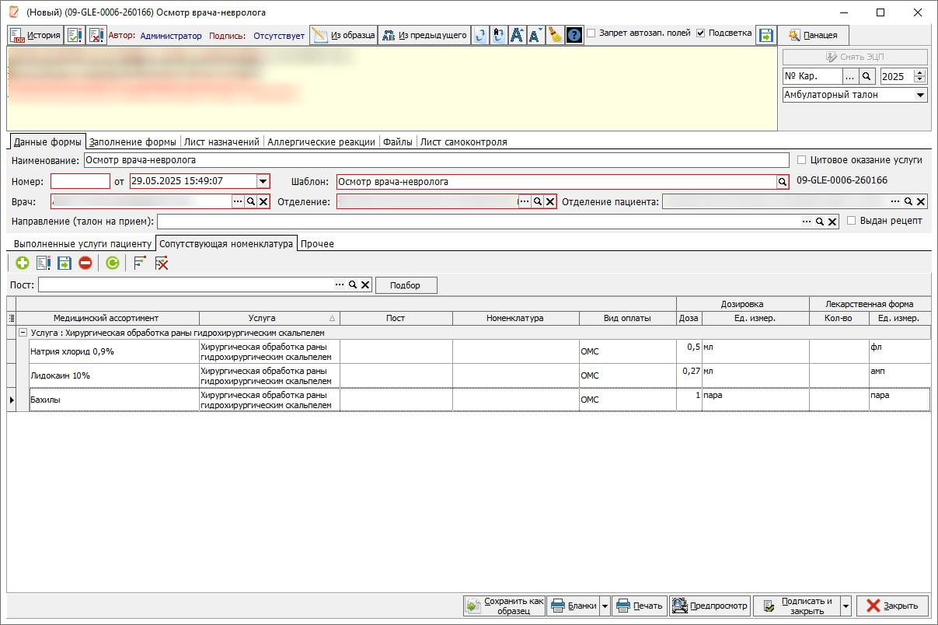Viewport: 938px width, 625px height.
Task: Check the Выдан рецепт checkbox
Action: [x=852, y=221]
